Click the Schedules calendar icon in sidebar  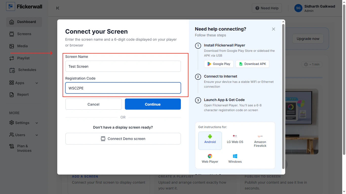pos(12,70)
